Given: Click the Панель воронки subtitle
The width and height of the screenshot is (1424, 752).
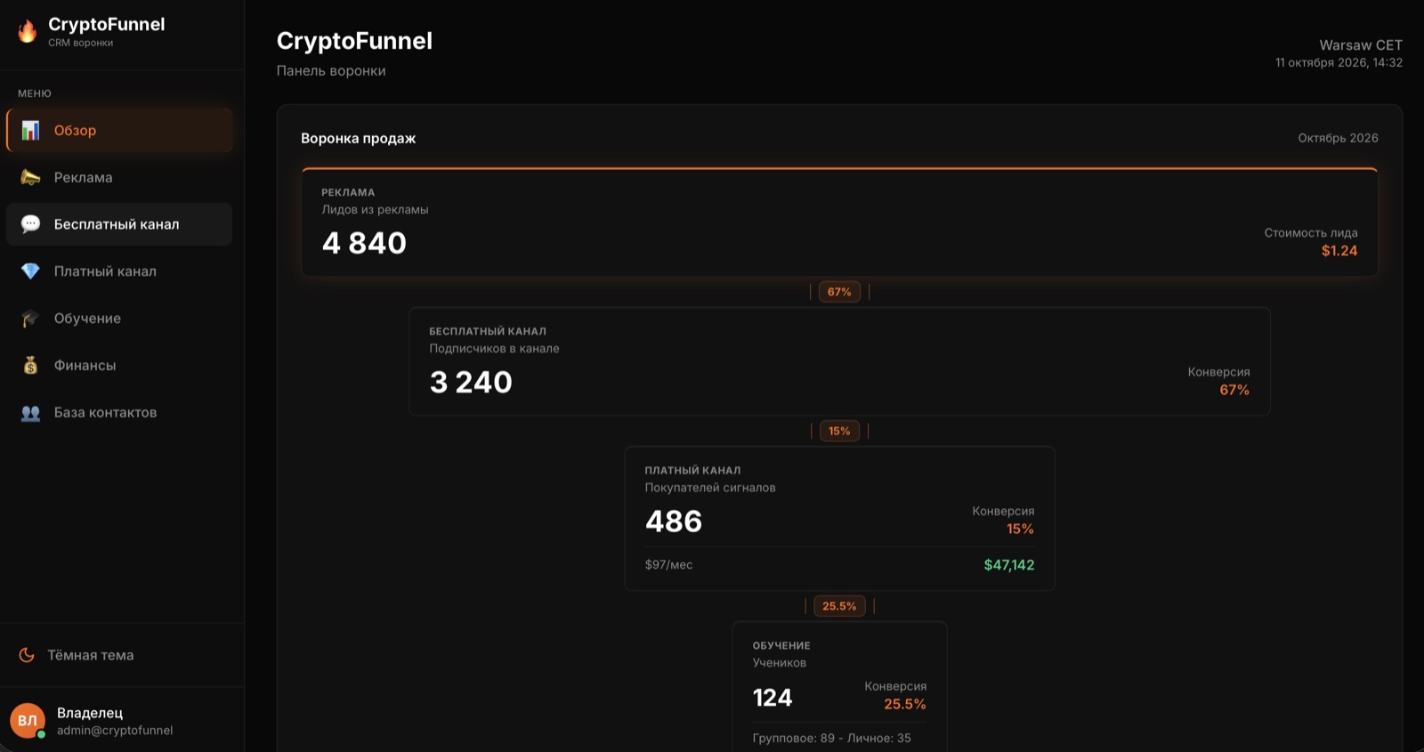Looking at the screenshot, I should 331,71.
